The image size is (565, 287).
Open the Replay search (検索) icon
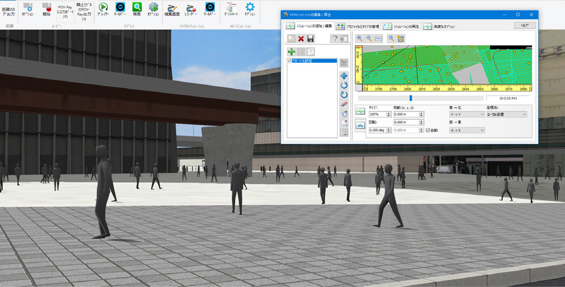137,9
